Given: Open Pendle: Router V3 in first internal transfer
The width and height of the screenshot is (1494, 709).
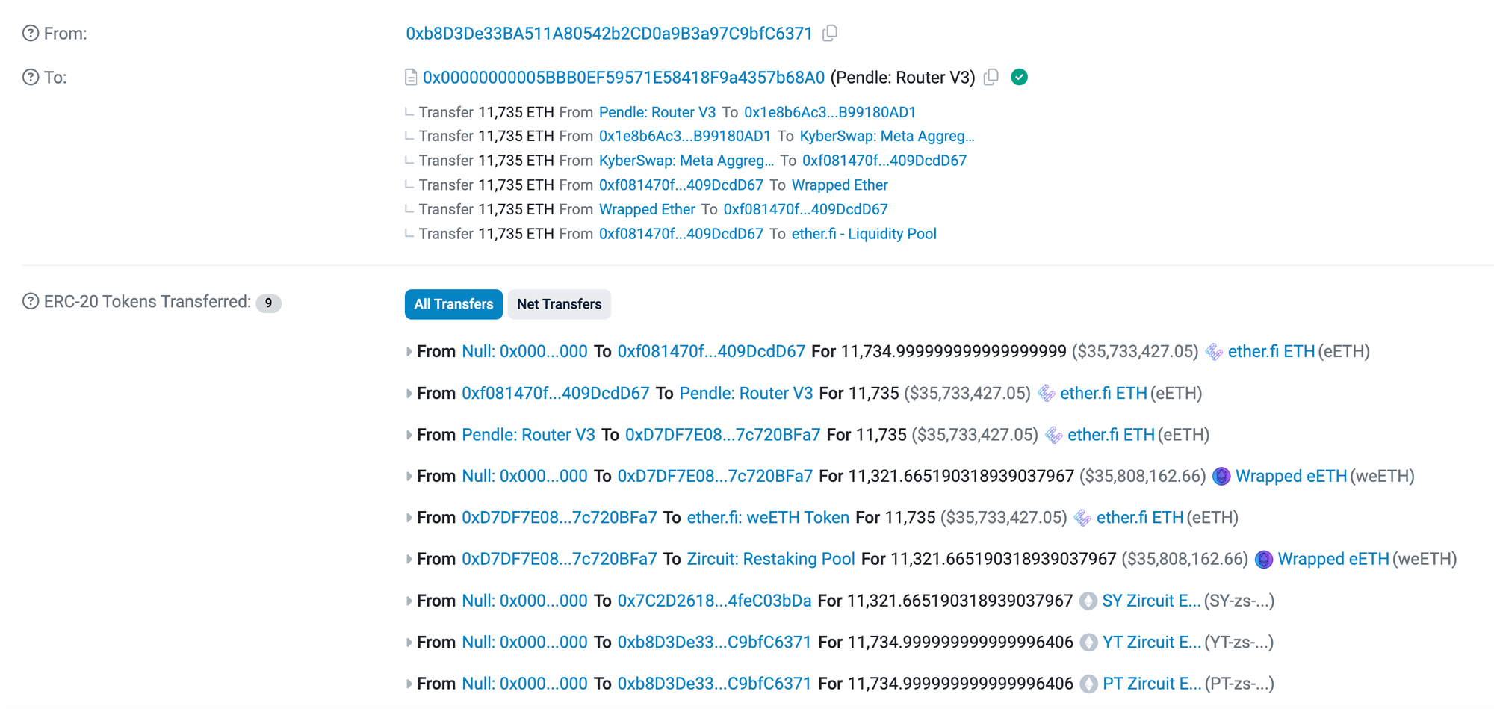Looking at the screenshot, I should click(657, 112).
